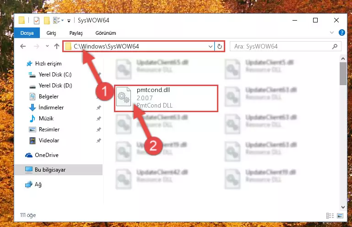This screenshot has height=227, width=352.
Task: Expand the ribbon chevron
Action: pos(332,33)
